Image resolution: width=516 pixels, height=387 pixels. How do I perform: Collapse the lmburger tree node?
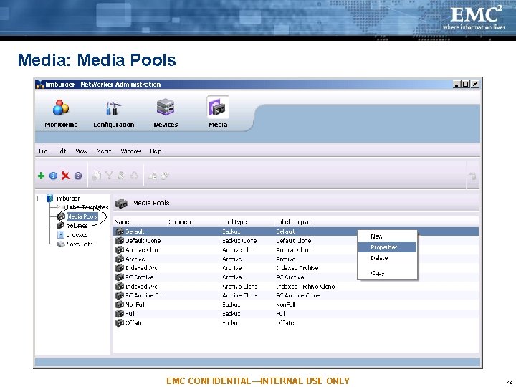tap(39, 199)
